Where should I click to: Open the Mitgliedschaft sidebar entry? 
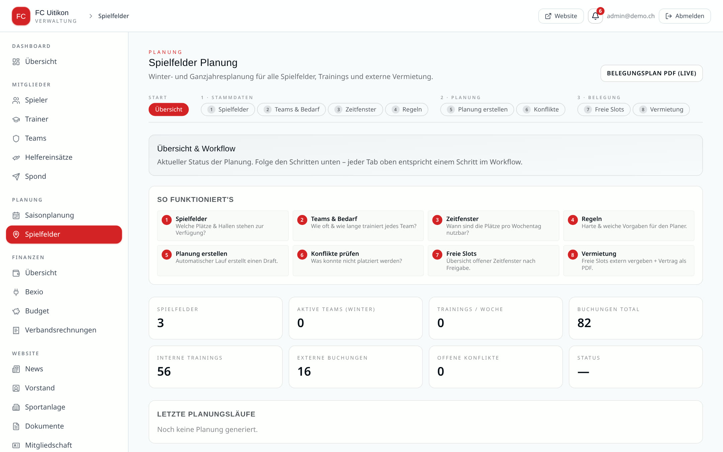click(x=64, y=445)
